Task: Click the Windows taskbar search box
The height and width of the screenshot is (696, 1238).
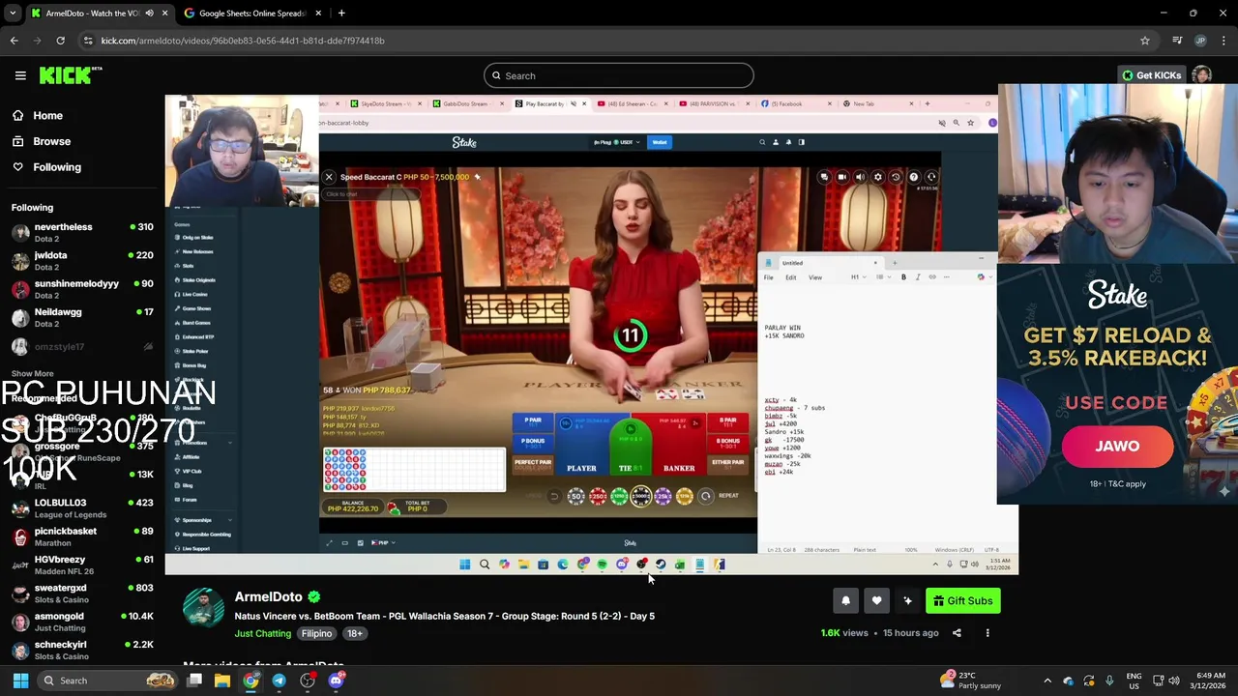Action: point(107,681)
